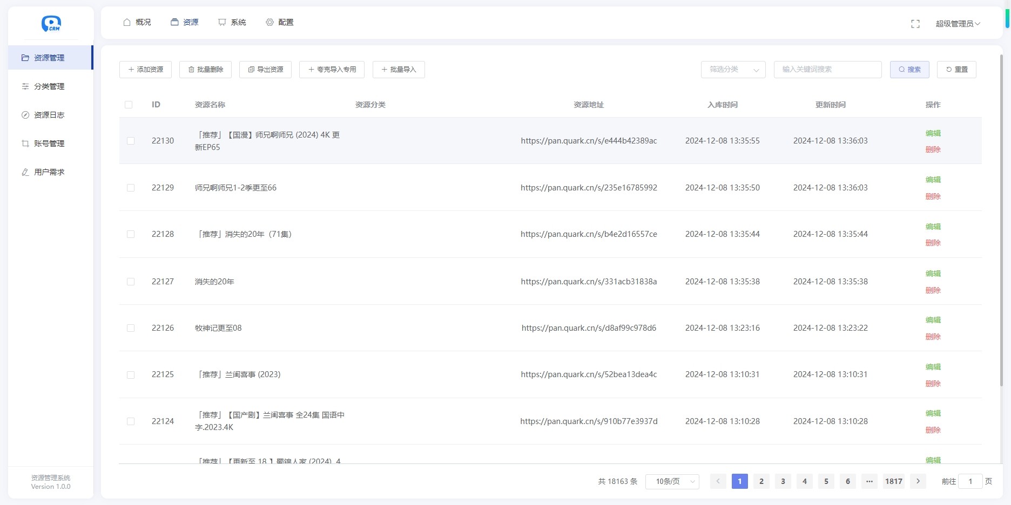Click 删除 for resource 22126
This screenshot has width=1011, height=505.
[933, 337]
